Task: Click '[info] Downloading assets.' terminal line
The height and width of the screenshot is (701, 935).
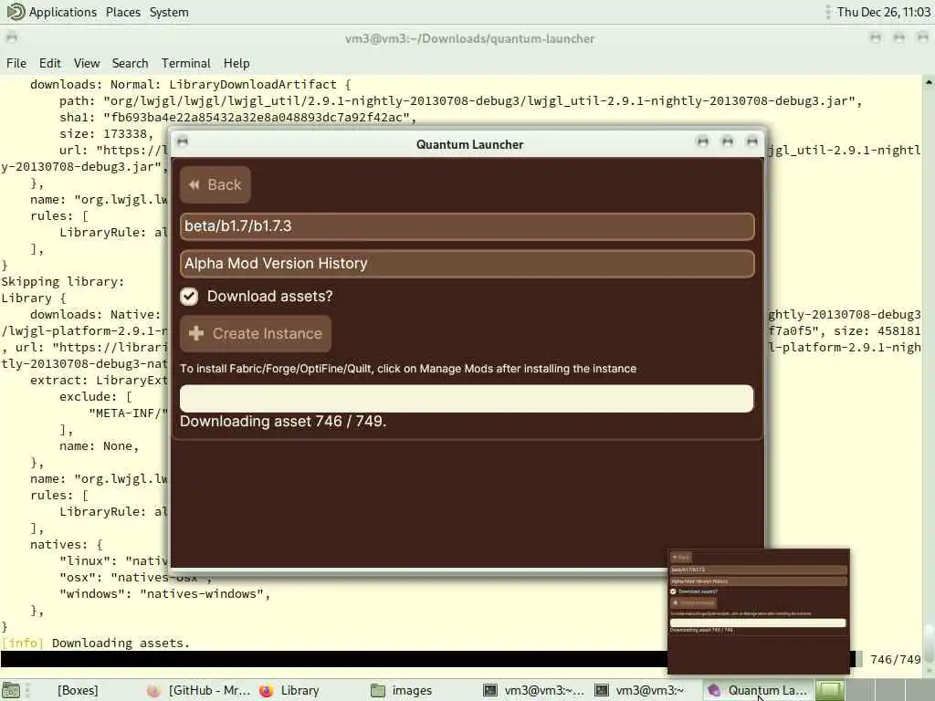Action: [x=95, y=643]
